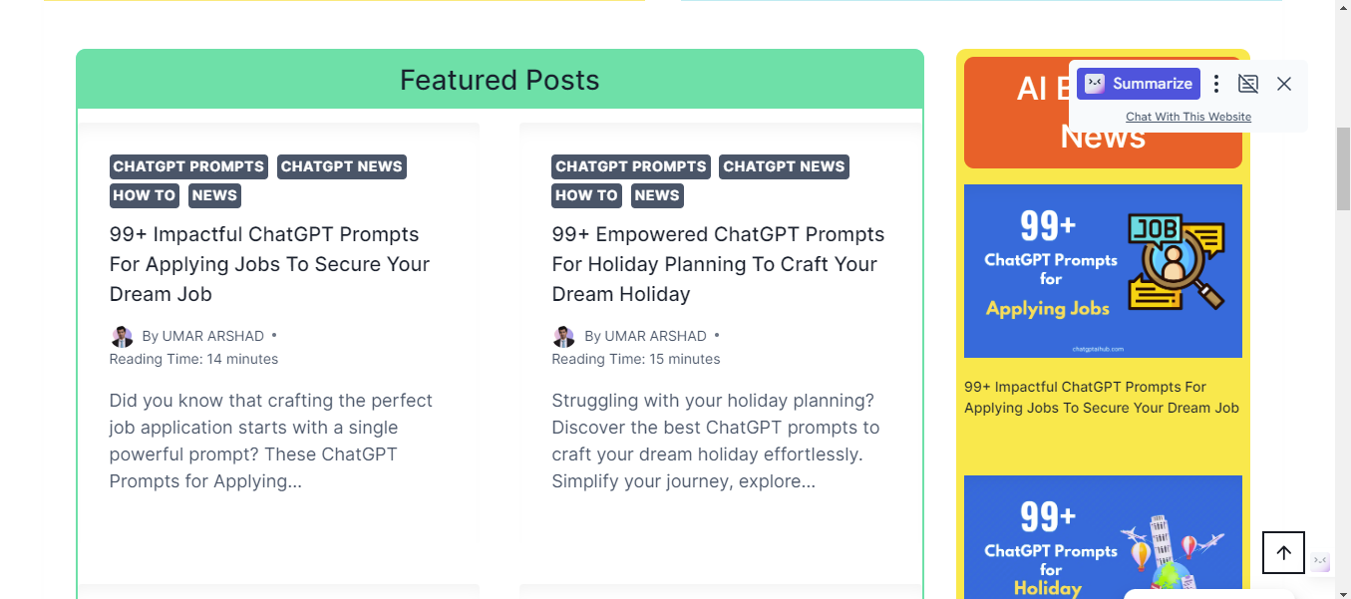Select the 'CHATGPT NEWS' tag on the holiday post
This screenshot has height=599, width=1351.
784,166
